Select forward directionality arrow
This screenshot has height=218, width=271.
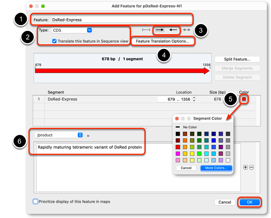pos(160,30)
